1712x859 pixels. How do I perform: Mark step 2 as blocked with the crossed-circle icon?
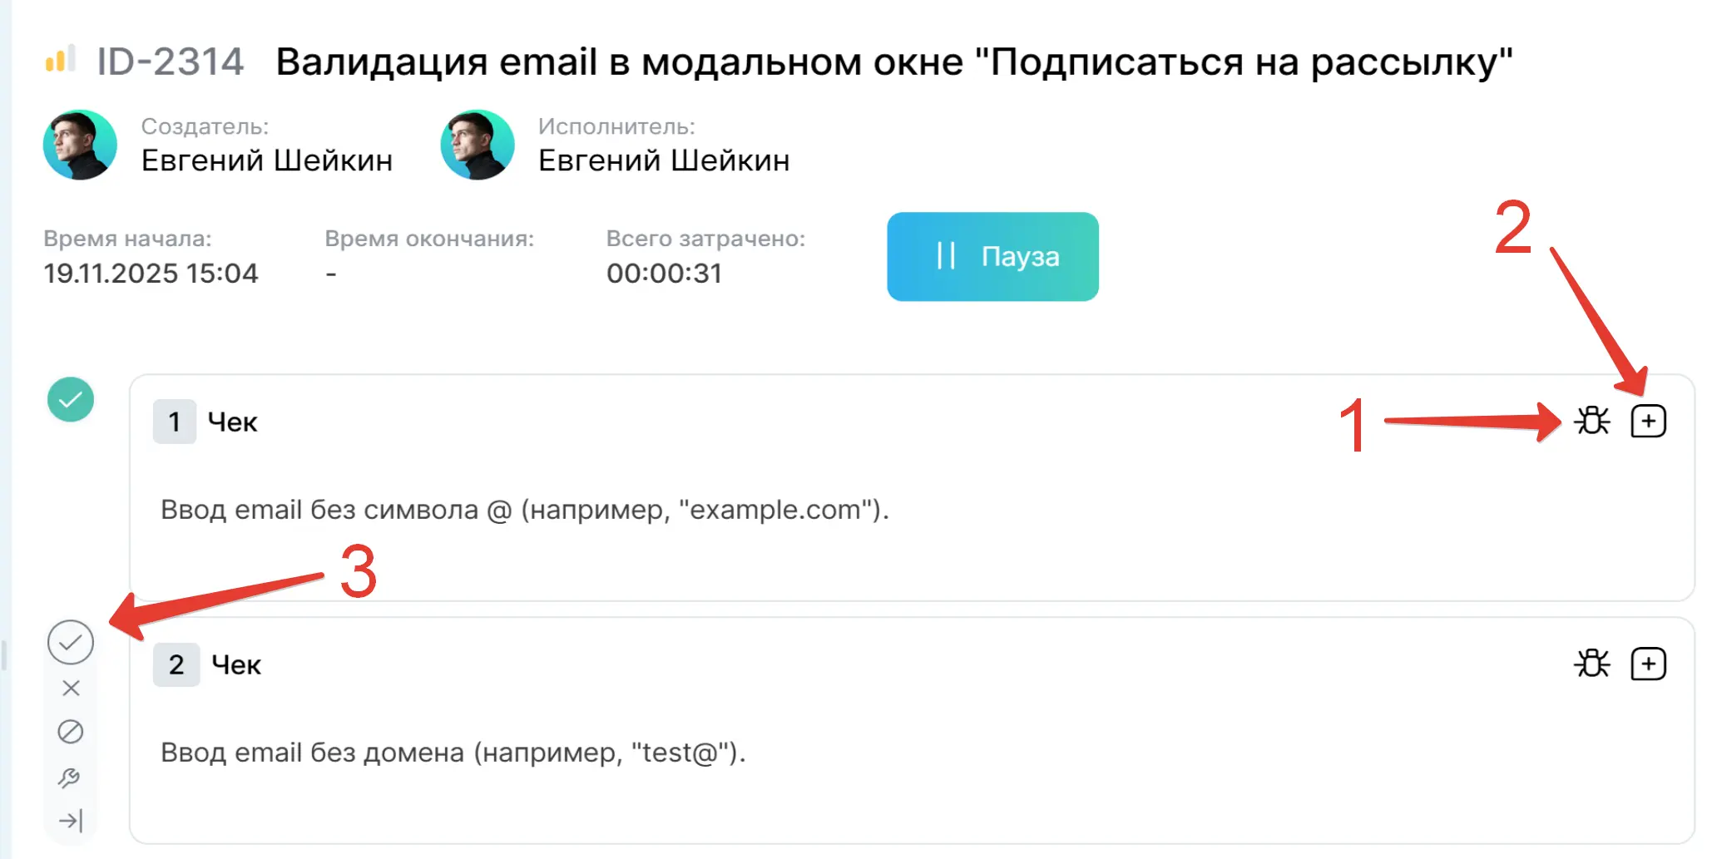click(72, 733)
